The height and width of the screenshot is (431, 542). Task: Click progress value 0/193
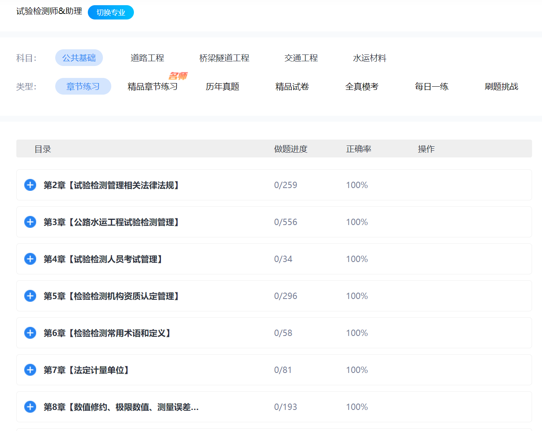(286, 407)
